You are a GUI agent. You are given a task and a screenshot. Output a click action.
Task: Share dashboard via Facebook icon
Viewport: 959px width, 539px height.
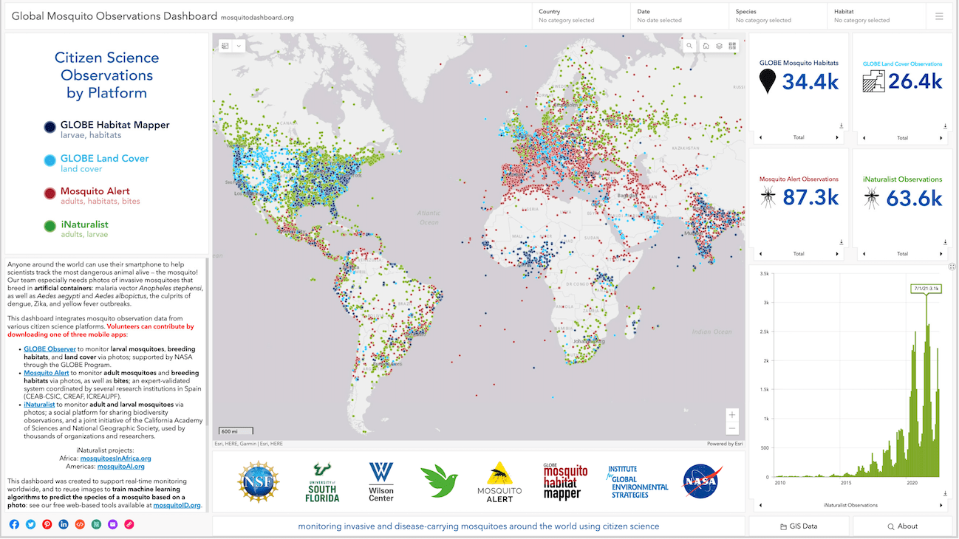click(x=14, y=524)
